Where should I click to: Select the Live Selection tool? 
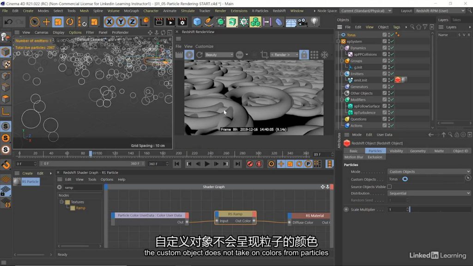35,22
